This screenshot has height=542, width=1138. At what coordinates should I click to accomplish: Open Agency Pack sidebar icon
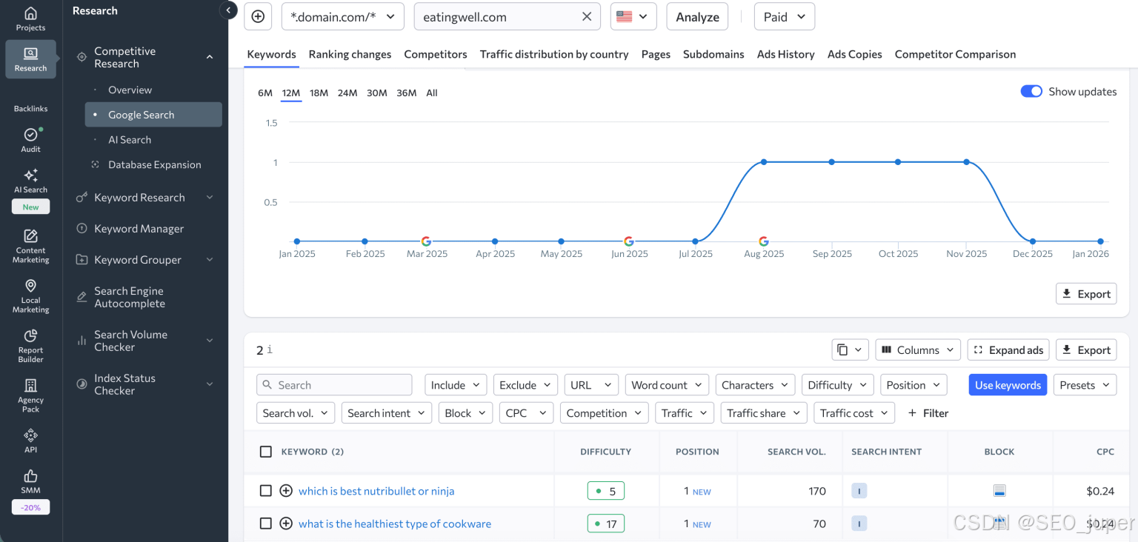pyautogui.click(x=30, y=395)
